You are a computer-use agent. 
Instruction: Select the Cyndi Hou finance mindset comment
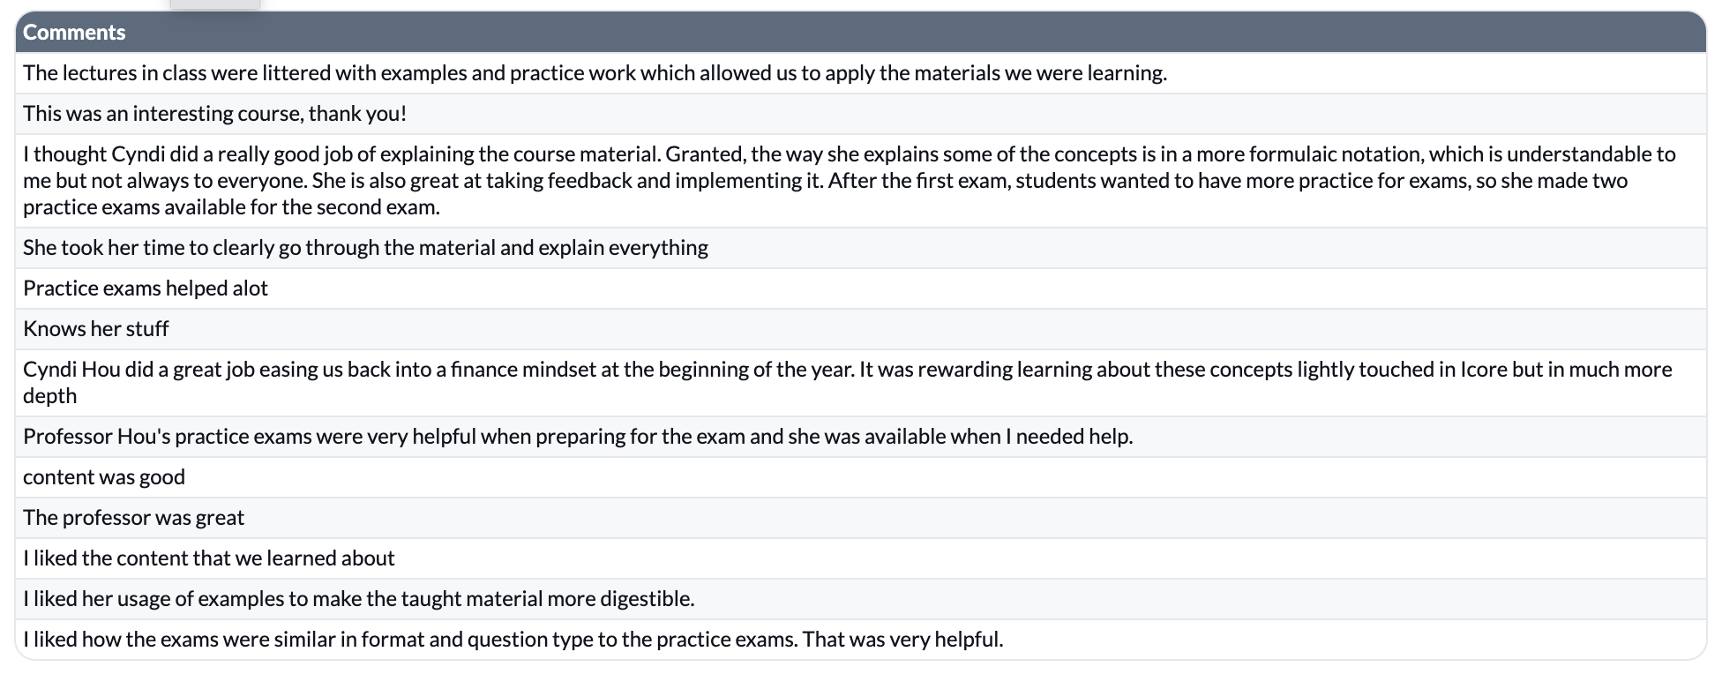click(860, 383)
